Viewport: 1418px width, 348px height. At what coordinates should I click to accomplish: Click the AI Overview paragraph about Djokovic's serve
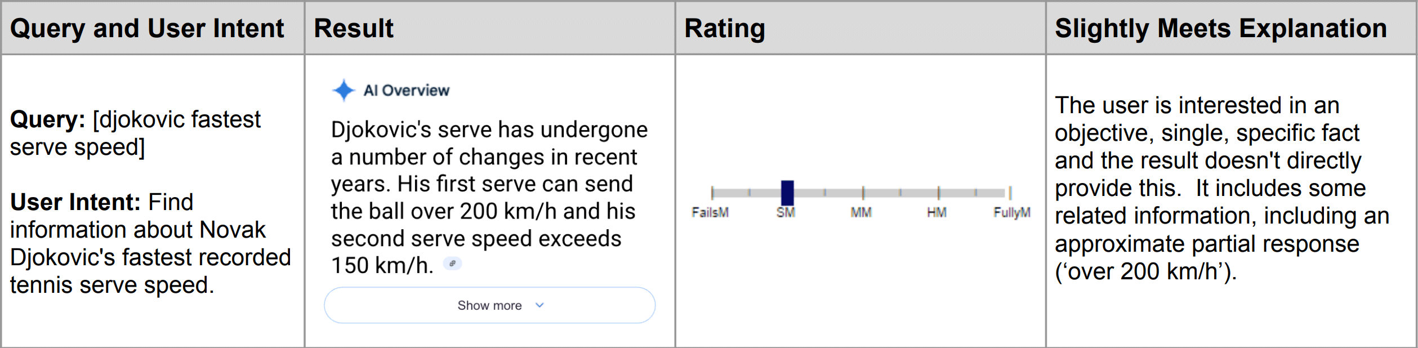click(x=489, y=198)
